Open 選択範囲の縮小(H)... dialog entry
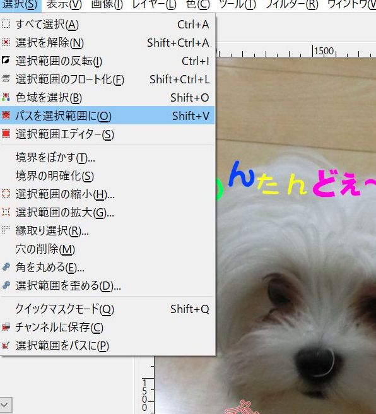The image size is (376, 414). 107,194
